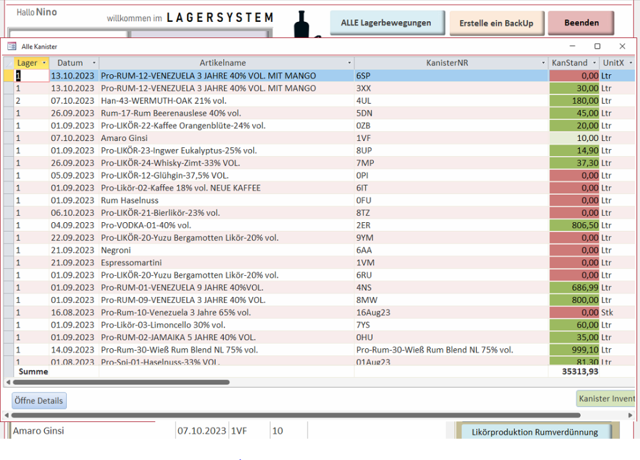Click Pro-RUM-01-VENEZUELA 9 JAHRE cell
Screen dimensions: 640x460
pos(226,288)
